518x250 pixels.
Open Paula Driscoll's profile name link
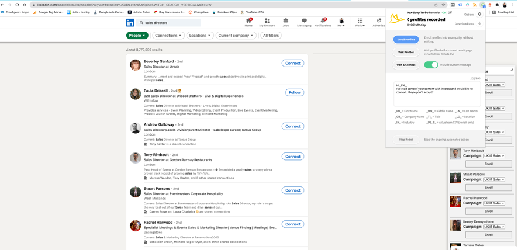(x=156, y=91)
